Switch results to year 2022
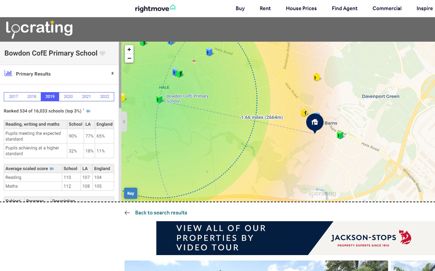Screen dimensions: 435x271 105,97
